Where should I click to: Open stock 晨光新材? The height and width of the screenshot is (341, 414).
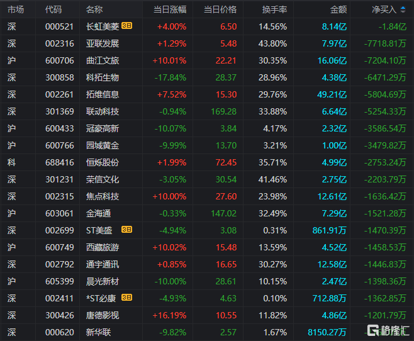coord(103,281)
